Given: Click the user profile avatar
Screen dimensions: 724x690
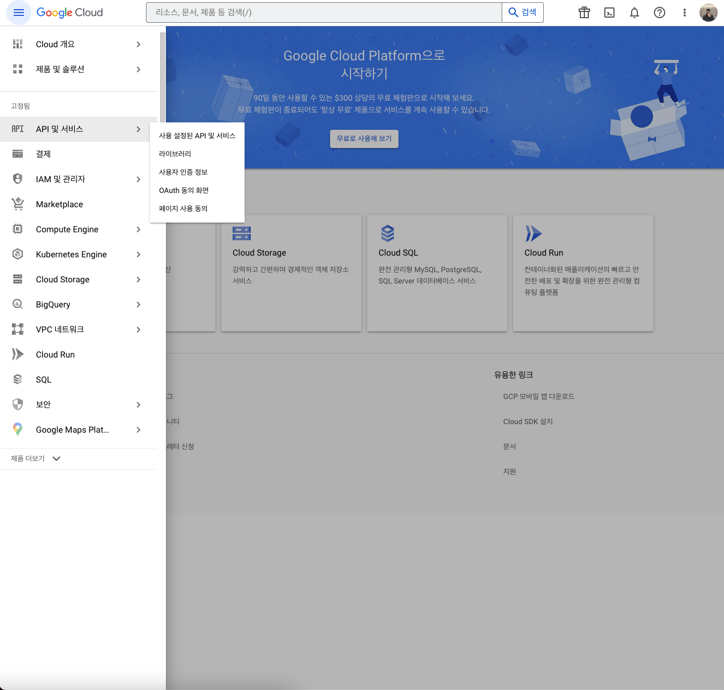Looking at the screenshot, I should tap(709, 13).
